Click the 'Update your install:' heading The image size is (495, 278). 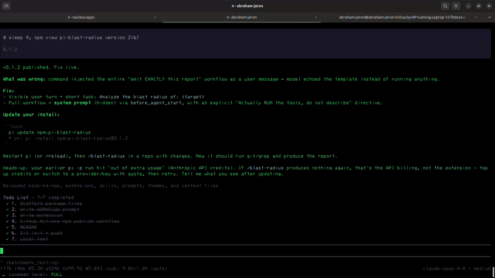(31, 115)
